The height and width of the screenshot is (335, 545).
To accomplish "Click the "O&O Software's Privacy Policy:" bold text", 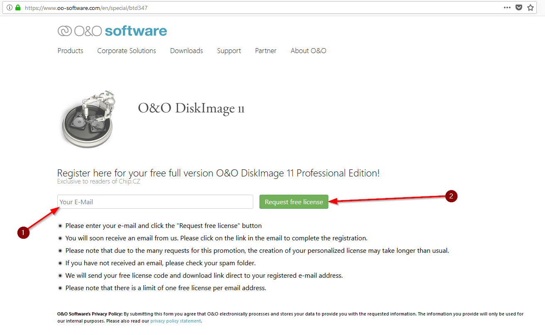I will pos(90,314).
